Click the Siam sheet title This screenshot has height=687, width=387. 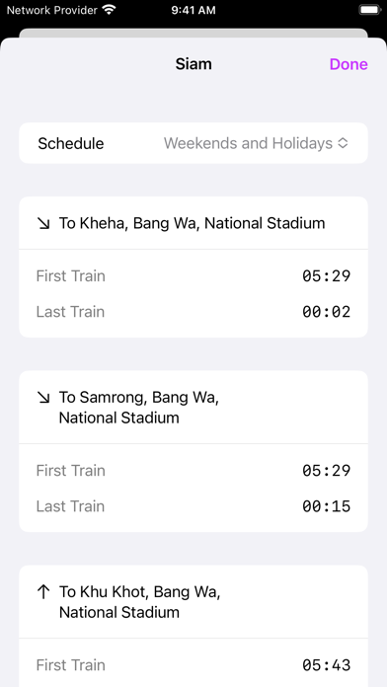[193, 64]
